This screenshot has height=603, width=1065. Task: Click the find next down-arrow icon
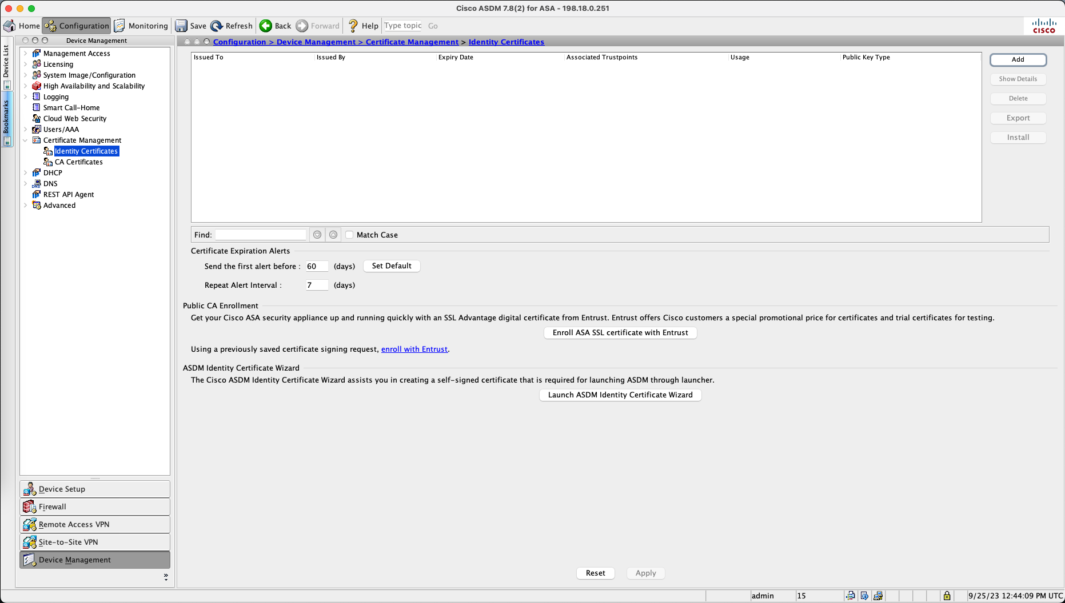pos(317,235)
